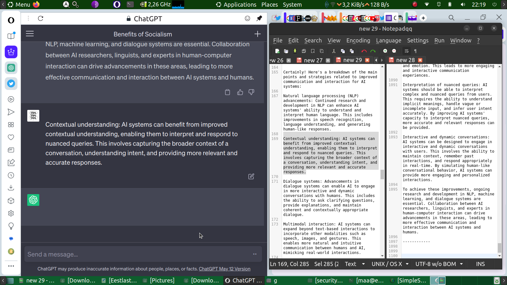Give thumbs up to the response
507x285 pixels.
pos(240,92)
